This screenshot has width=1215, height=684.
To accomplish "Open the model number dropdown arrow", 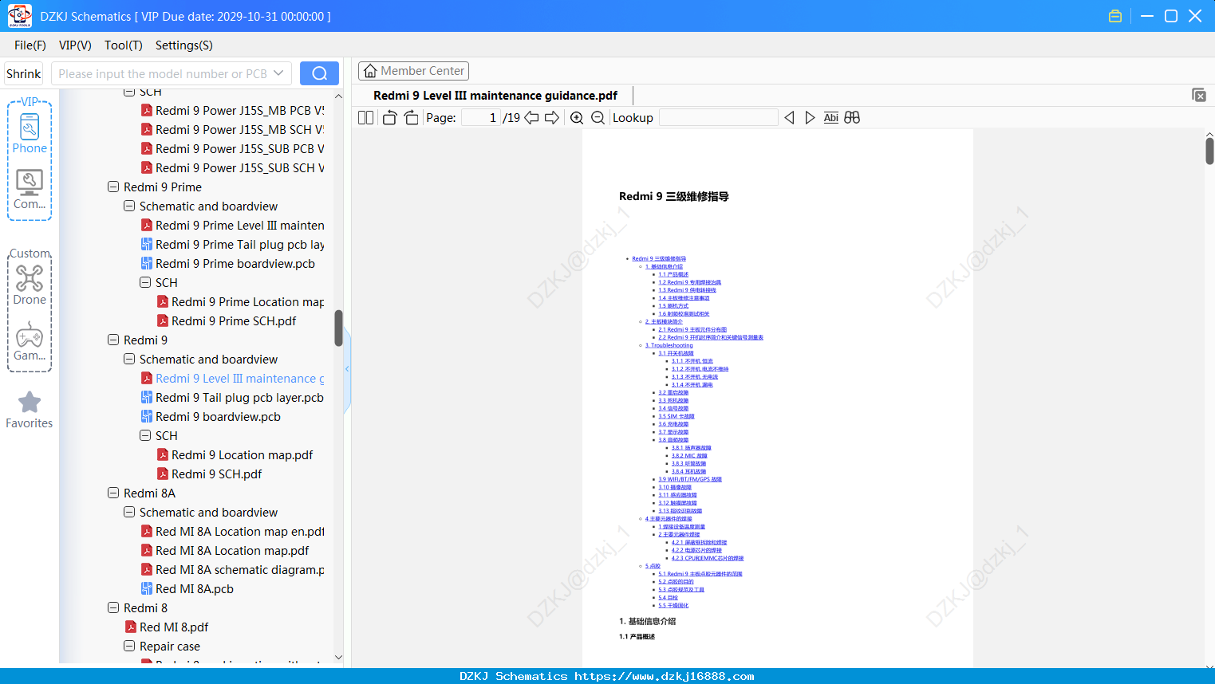I will (x=278, y=73).
